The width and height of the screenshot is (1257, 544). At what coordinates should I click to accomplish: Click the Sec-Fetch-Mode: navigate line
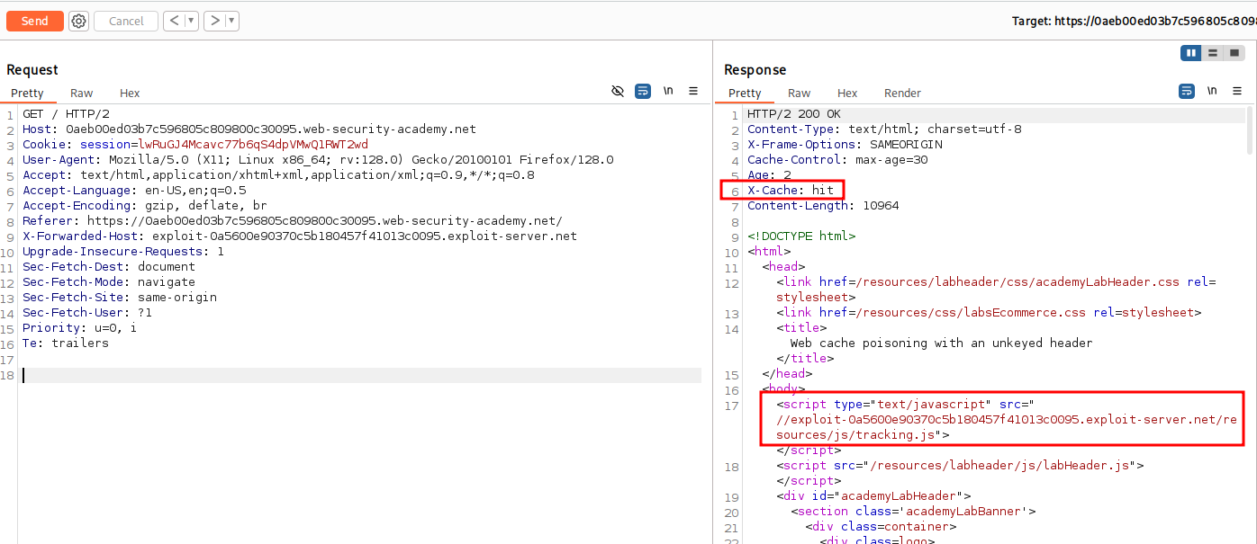109,282
